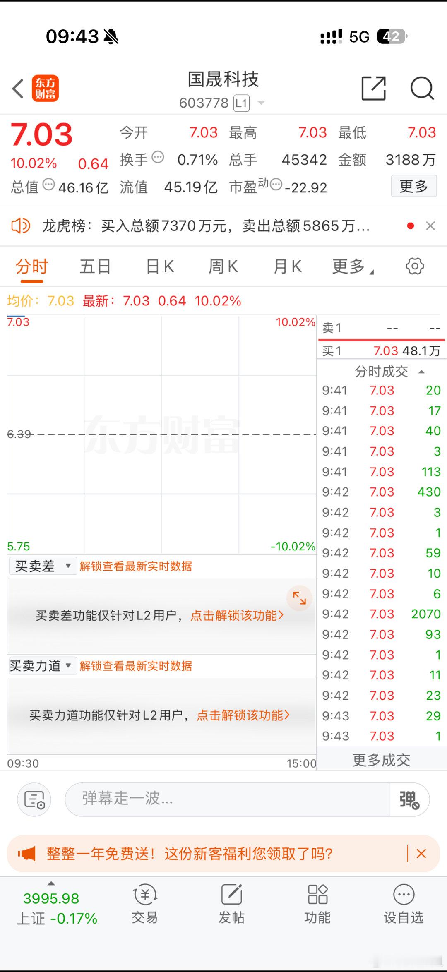Tap the speaker announcement icon
This screenshot has height=972, width=447.
(x=20, y=226)
